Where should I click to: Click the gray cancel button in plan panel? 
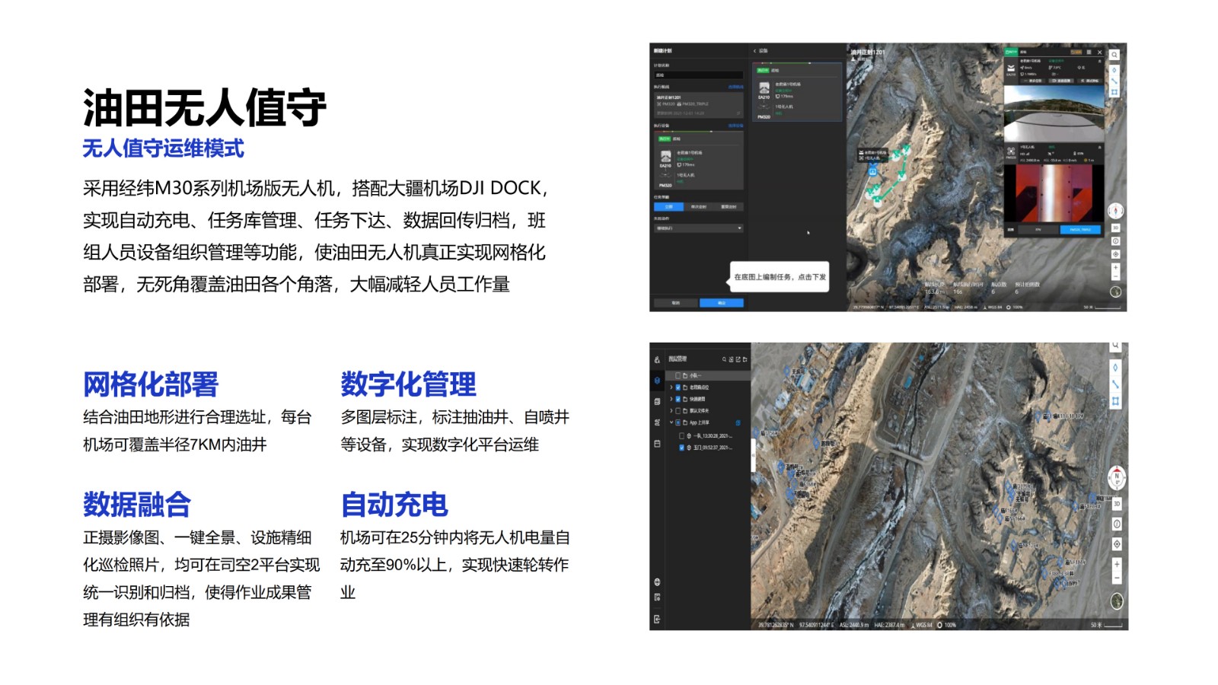[x=674, y=303]
